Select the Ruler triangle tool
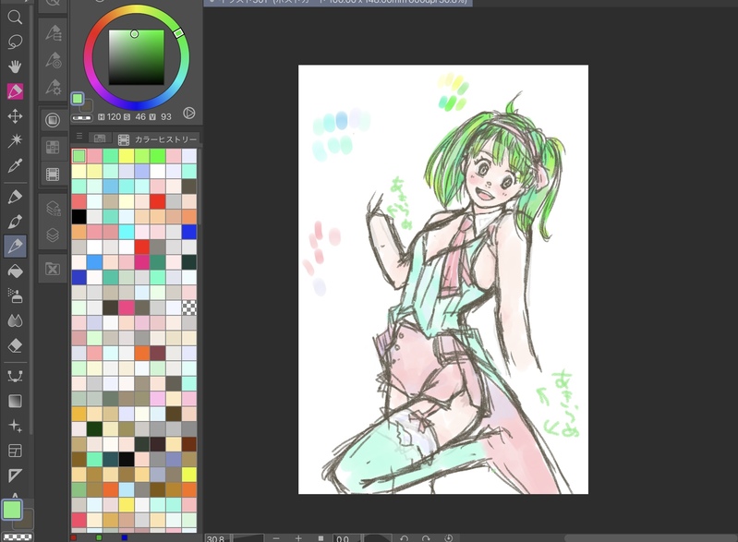The width and height of the screenshot is (738, 542). coord(15,476)
